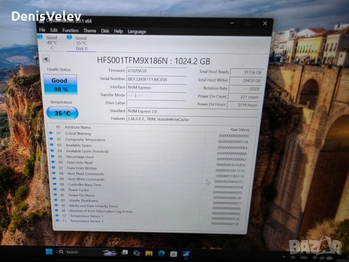Close the CrystalDiskInfo window

coord(265,23)
